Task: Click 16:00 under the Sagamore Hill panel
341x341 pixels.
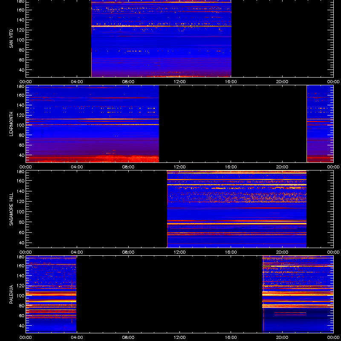Action: (231, 252)
